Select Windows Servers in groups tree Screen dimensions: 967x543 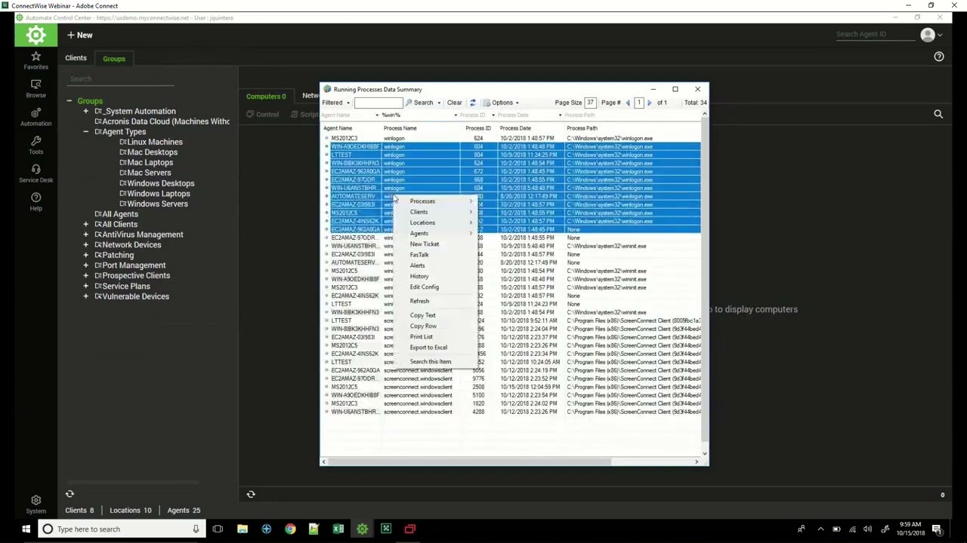(x=157, y=204)
